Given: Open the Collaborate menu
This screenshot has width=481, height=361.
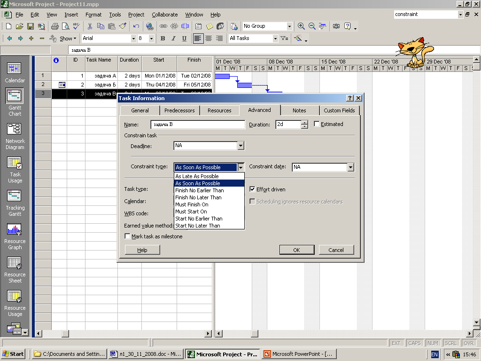Looking at the screenshot, I should [x=165, y=15].
